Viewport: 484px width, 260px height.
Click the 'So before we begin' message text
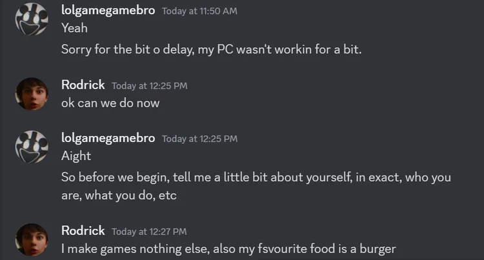coord(256,177)
